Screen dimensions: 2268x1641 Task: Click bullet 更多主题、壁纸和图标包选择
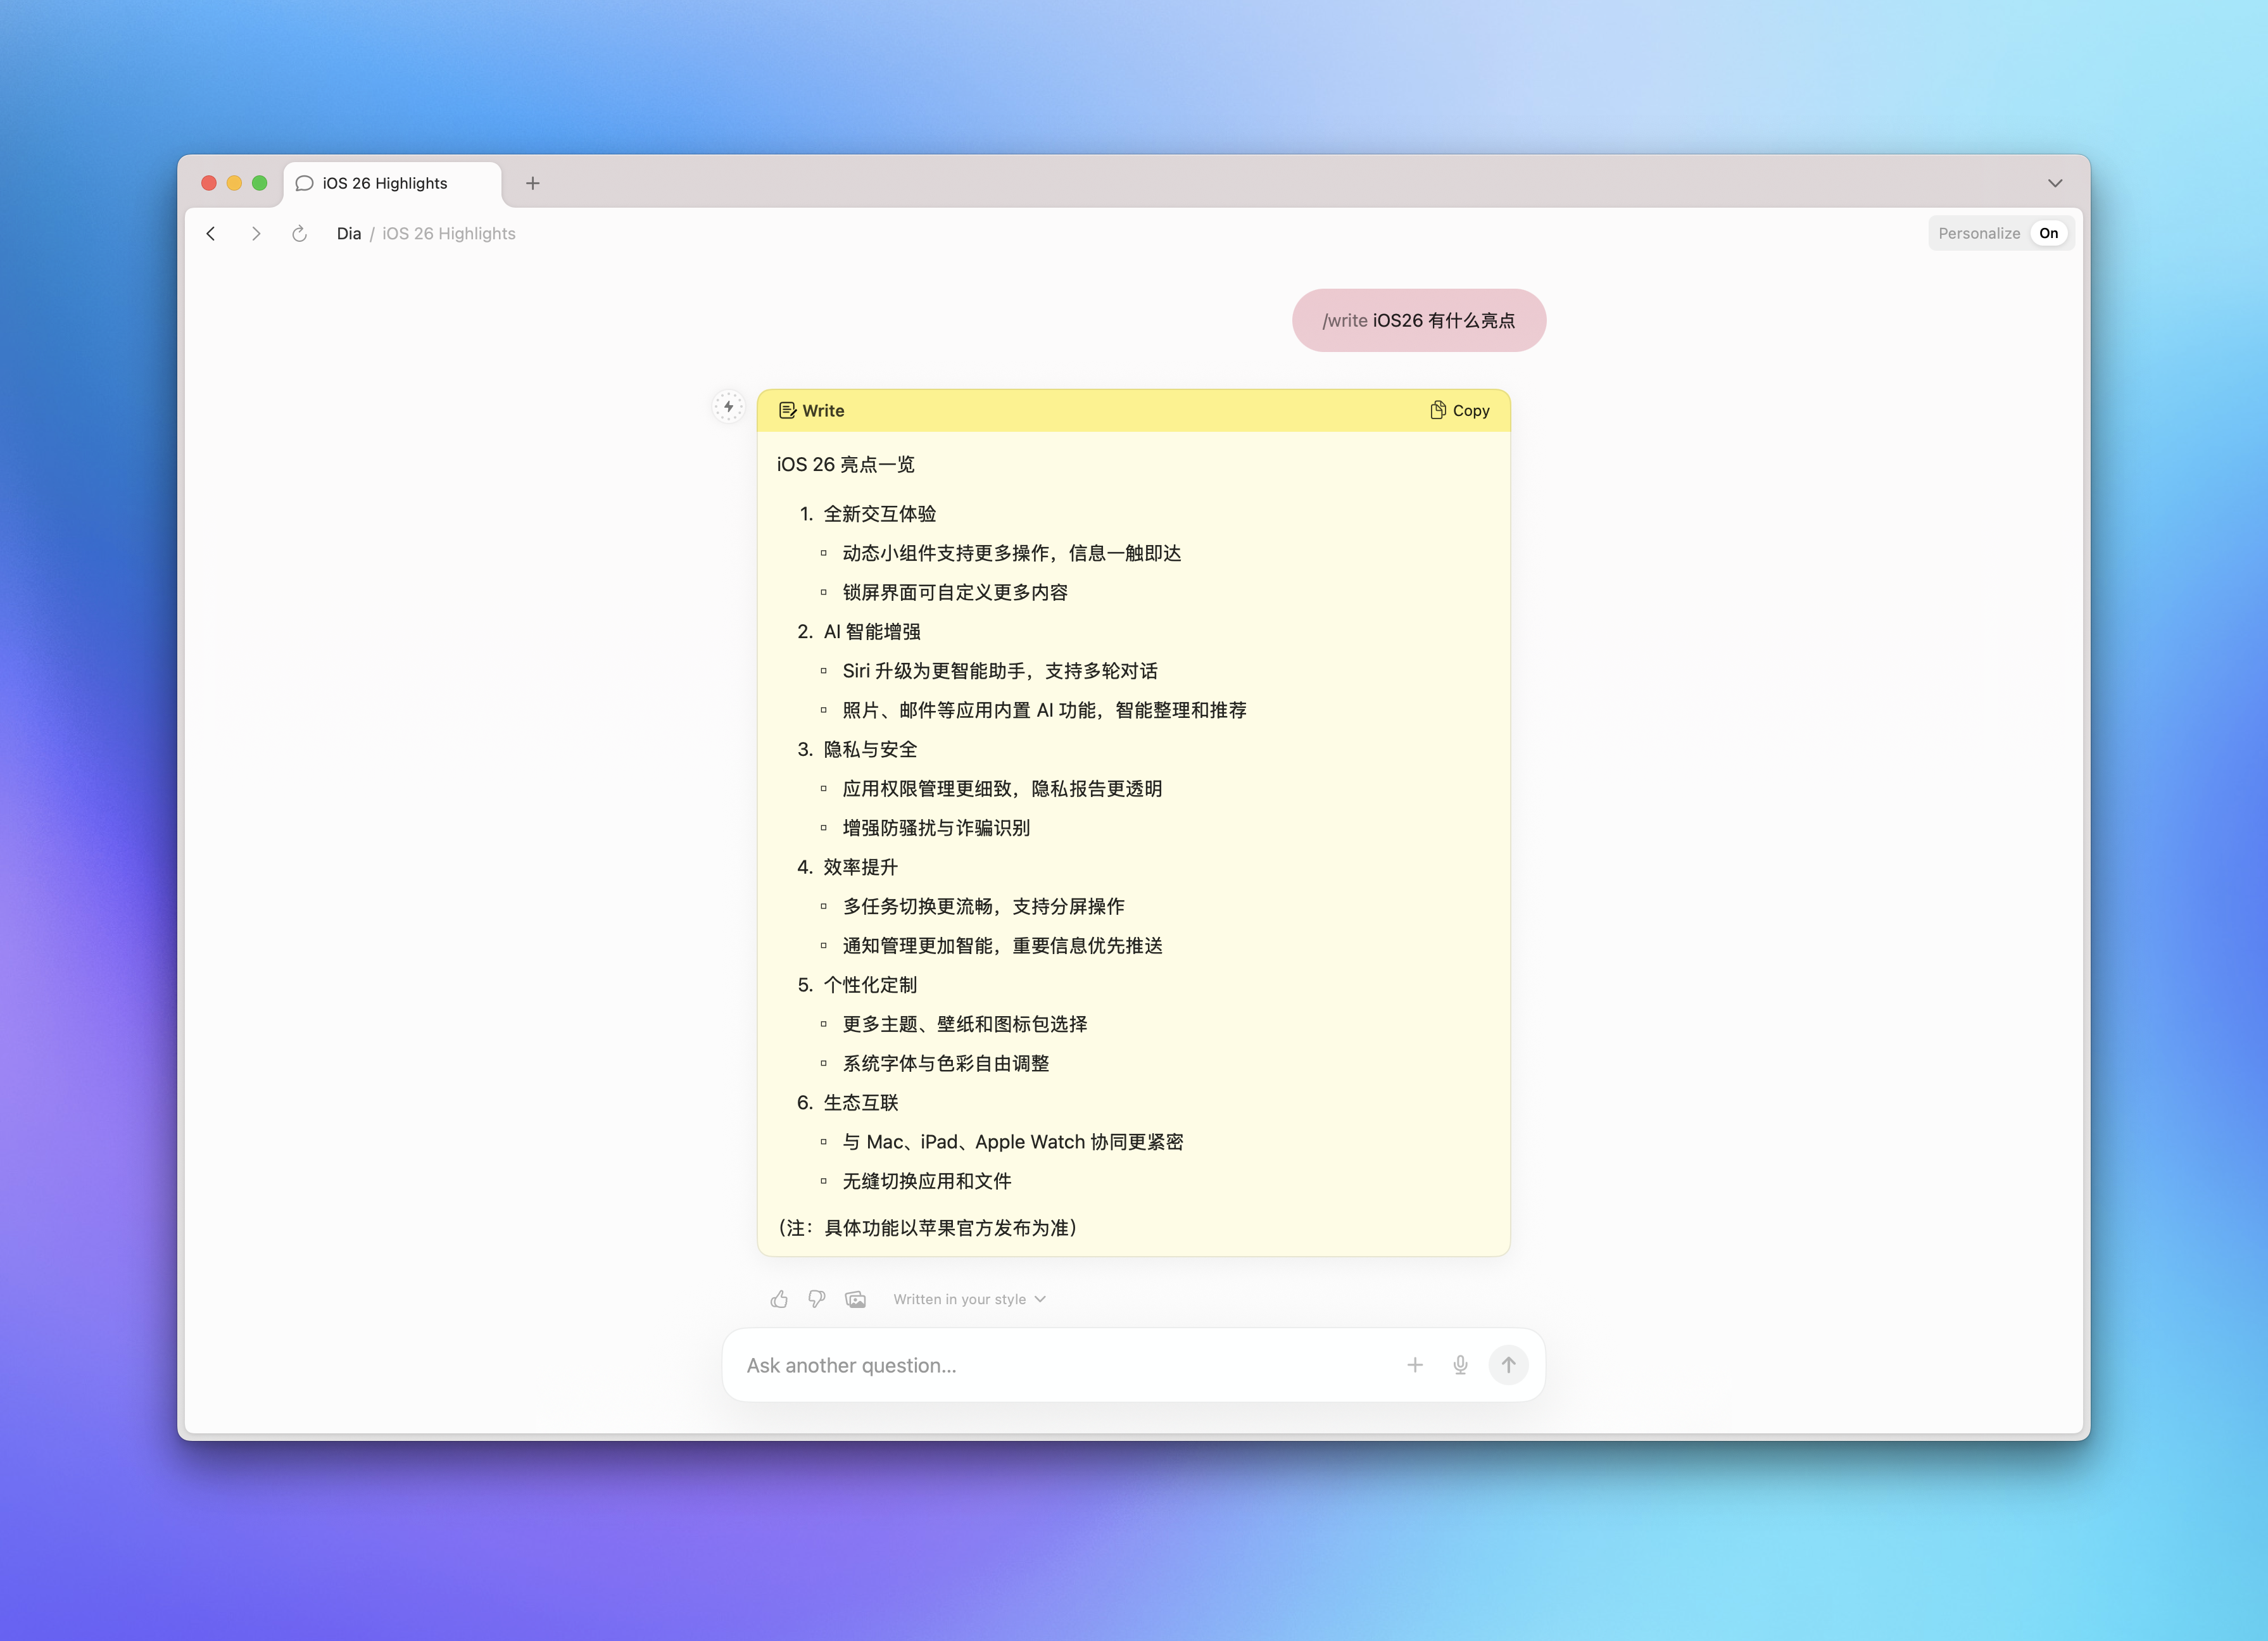tap(965, 1024)
